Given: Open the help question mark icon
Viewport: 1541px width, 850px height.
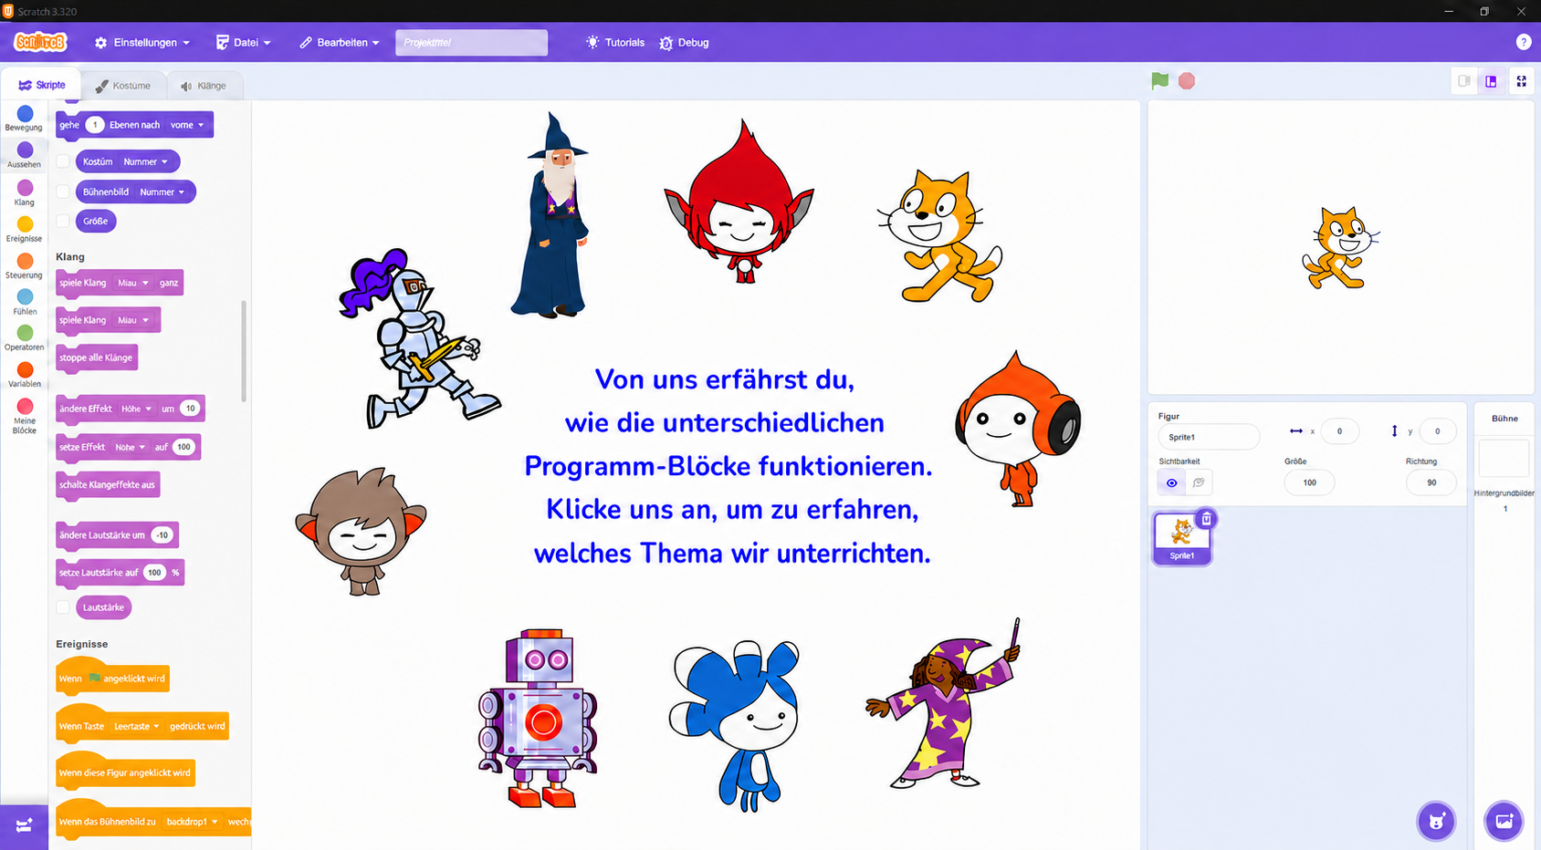Looking at the screenshot, I should pyautogui.click(x=1523, y=42).
